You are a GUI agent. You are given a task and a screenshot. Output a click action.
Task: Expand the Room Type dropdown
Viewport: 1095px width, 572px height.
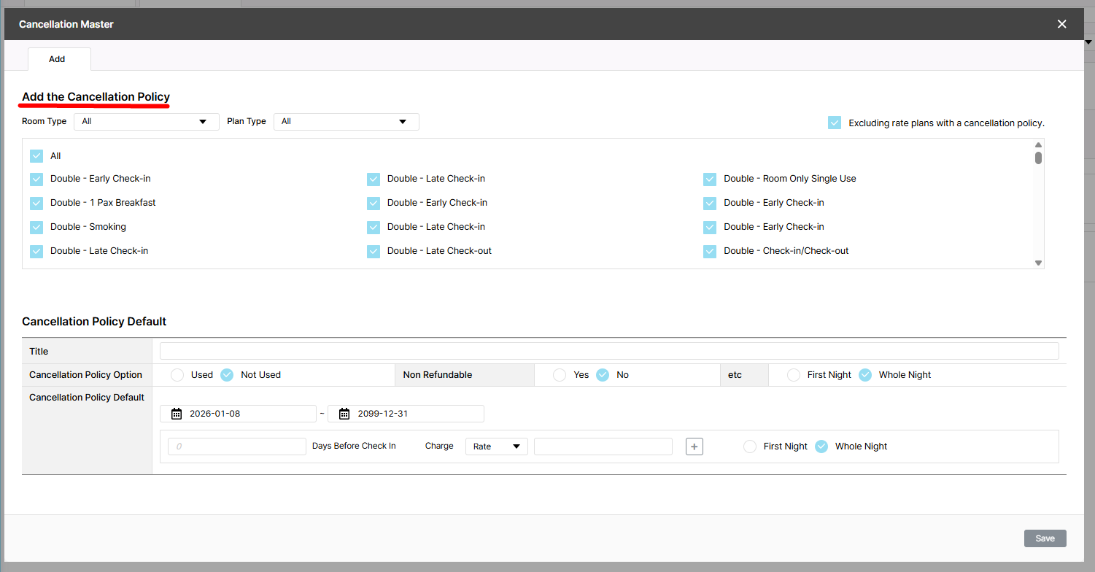146,122
